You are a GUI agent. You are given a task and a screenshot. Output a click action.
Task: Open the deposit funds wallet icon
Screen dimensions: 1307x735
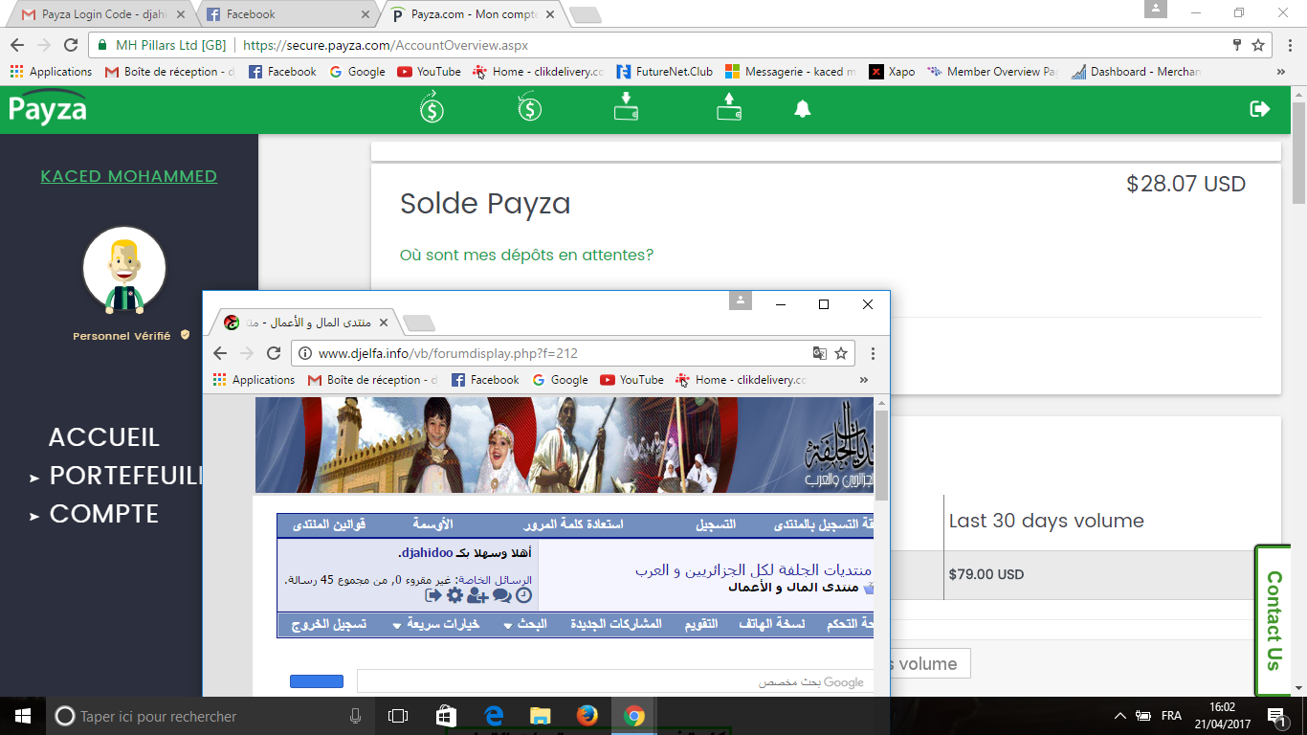[x=627, y=106]
